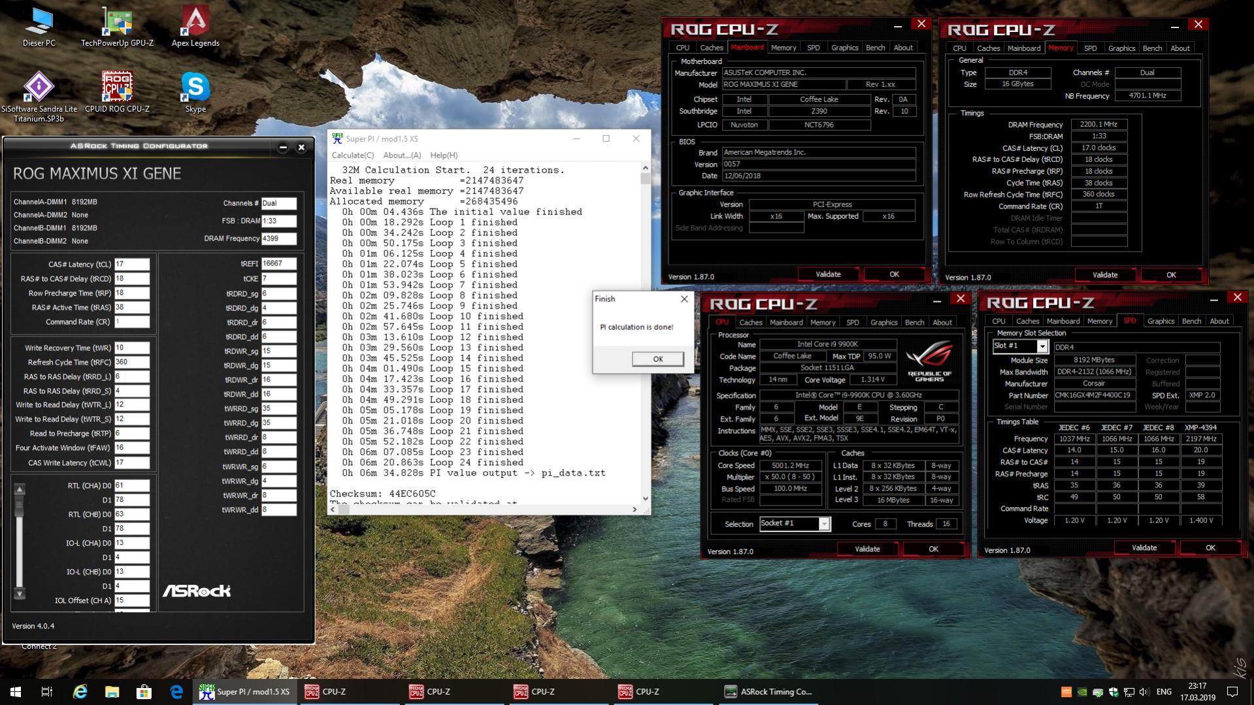Open the volume speaker tray icon
The height and width of the screenshot is (705, 1254).
1144,692
